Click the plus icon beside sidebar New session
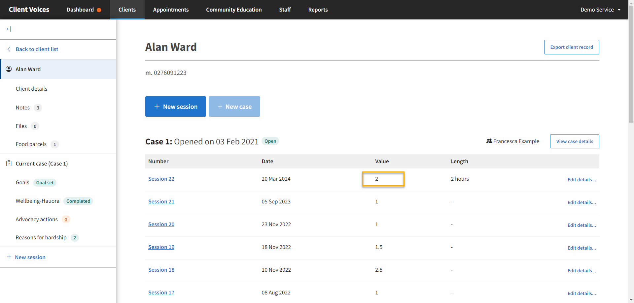This screenshot has width=634, height=303. (9, 257)
